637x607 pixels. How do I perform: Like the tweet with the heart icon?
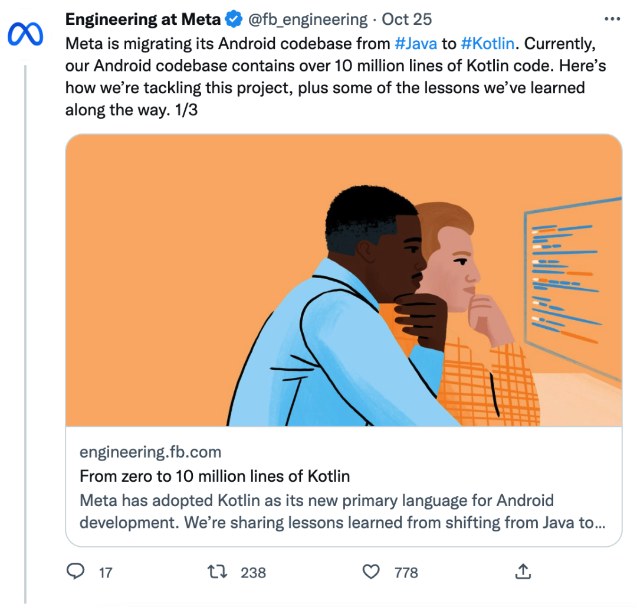coord(372,572)
